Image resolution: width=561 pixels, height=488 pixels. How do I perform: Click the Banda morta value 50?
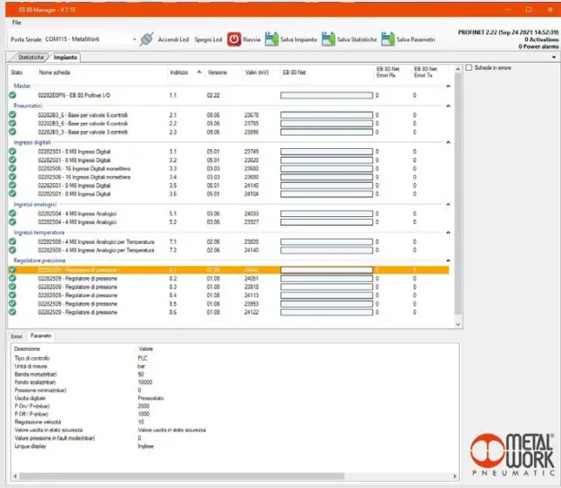141,374
